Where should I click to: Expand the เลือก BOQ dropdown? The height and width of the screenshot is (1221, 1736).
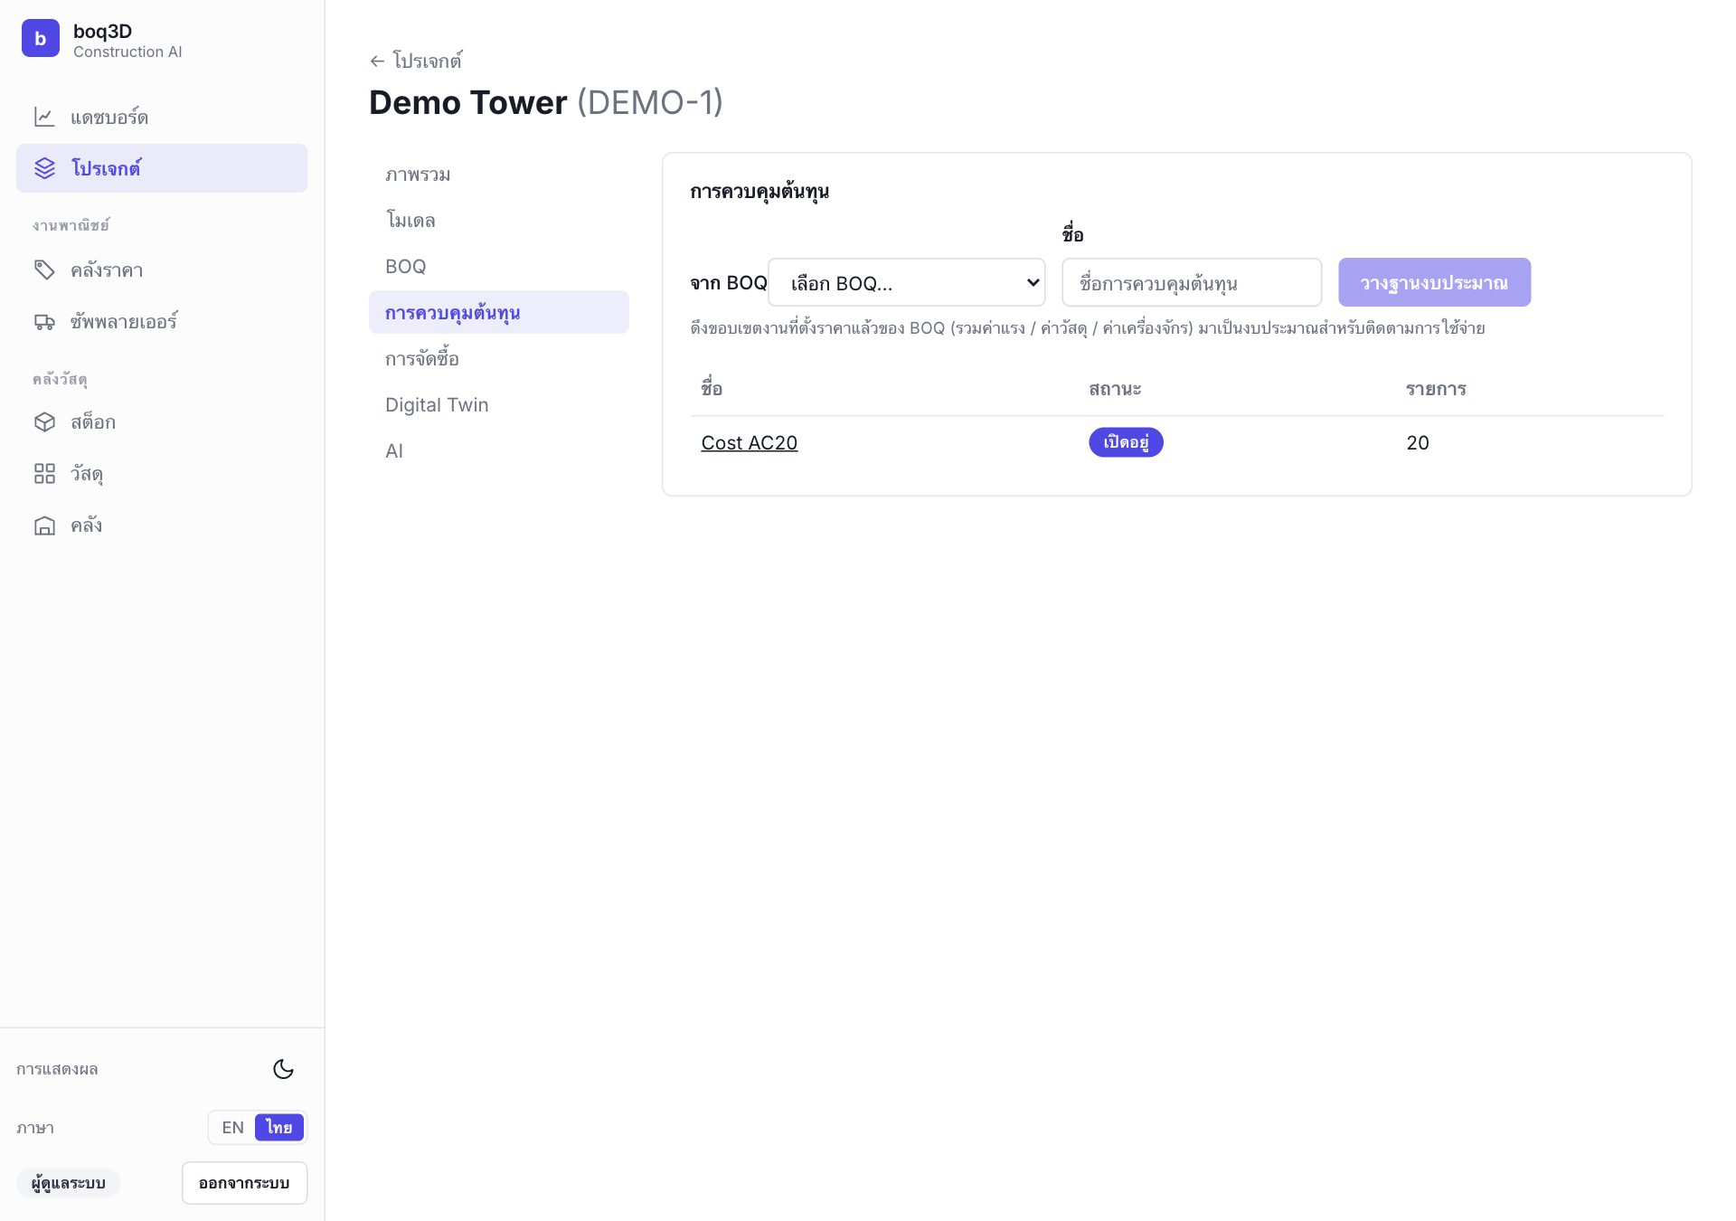click(906, 282)
